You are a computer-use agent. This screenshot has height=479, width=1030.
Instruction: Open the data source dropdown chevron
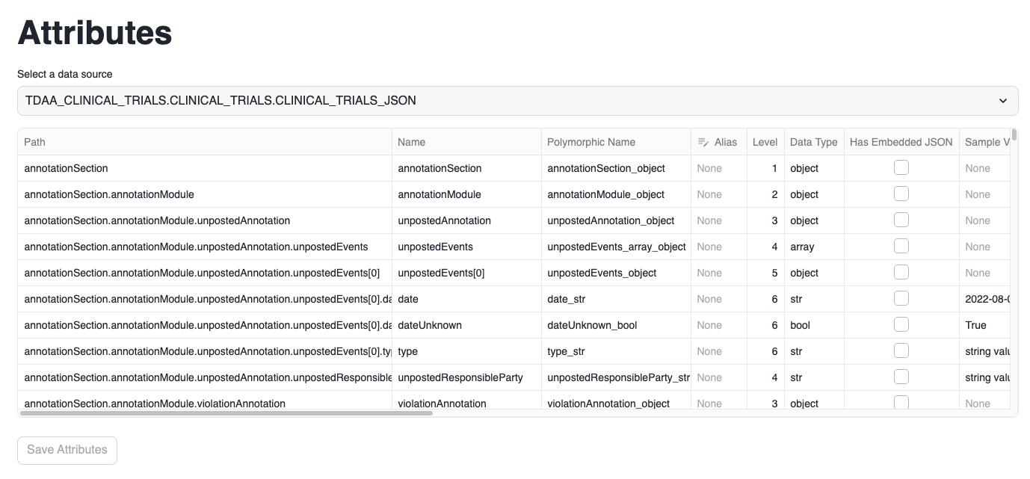pos(1002,101)
